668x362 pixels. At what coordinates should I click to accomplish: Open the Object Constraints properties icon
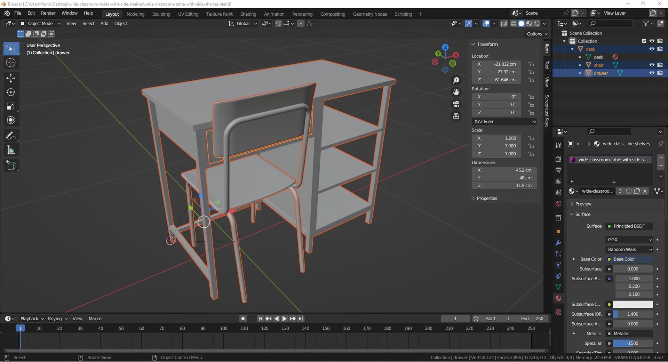coord(558,276)
